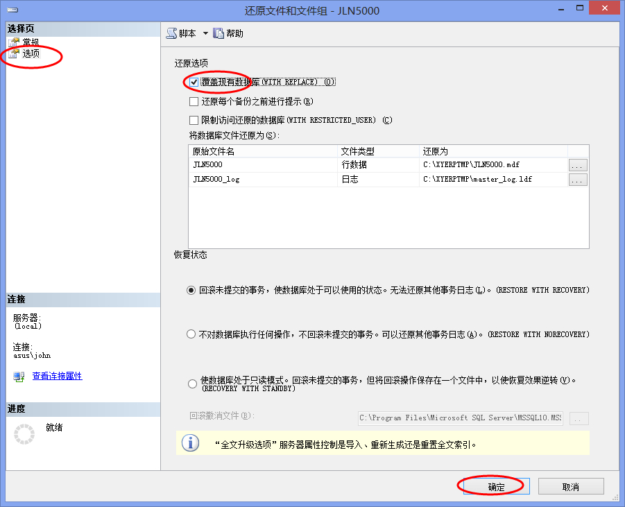Select RESTORE WITH RECOVERY radio option

coord(191,291)
